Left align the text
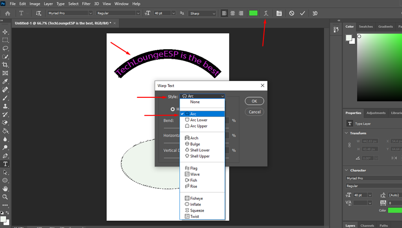Viewport: 402px width, 228px height. 224,13
